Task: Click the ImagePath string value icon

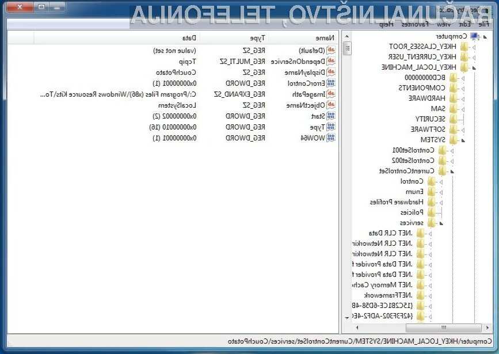Action: point(331,94)
